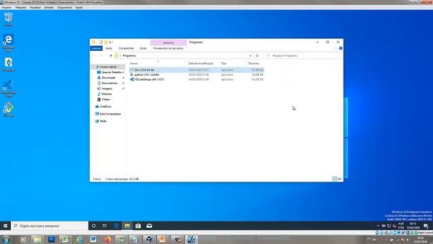Select the VSCodeSetup-x64-1.42.0 file

[197, 79]
